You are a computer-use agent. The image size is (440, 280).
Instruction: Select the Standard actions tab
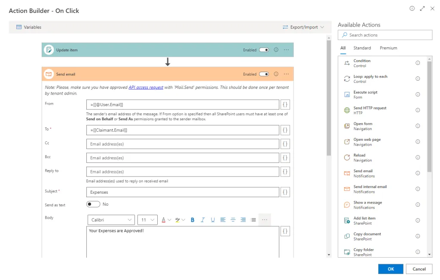coord(362,48)
